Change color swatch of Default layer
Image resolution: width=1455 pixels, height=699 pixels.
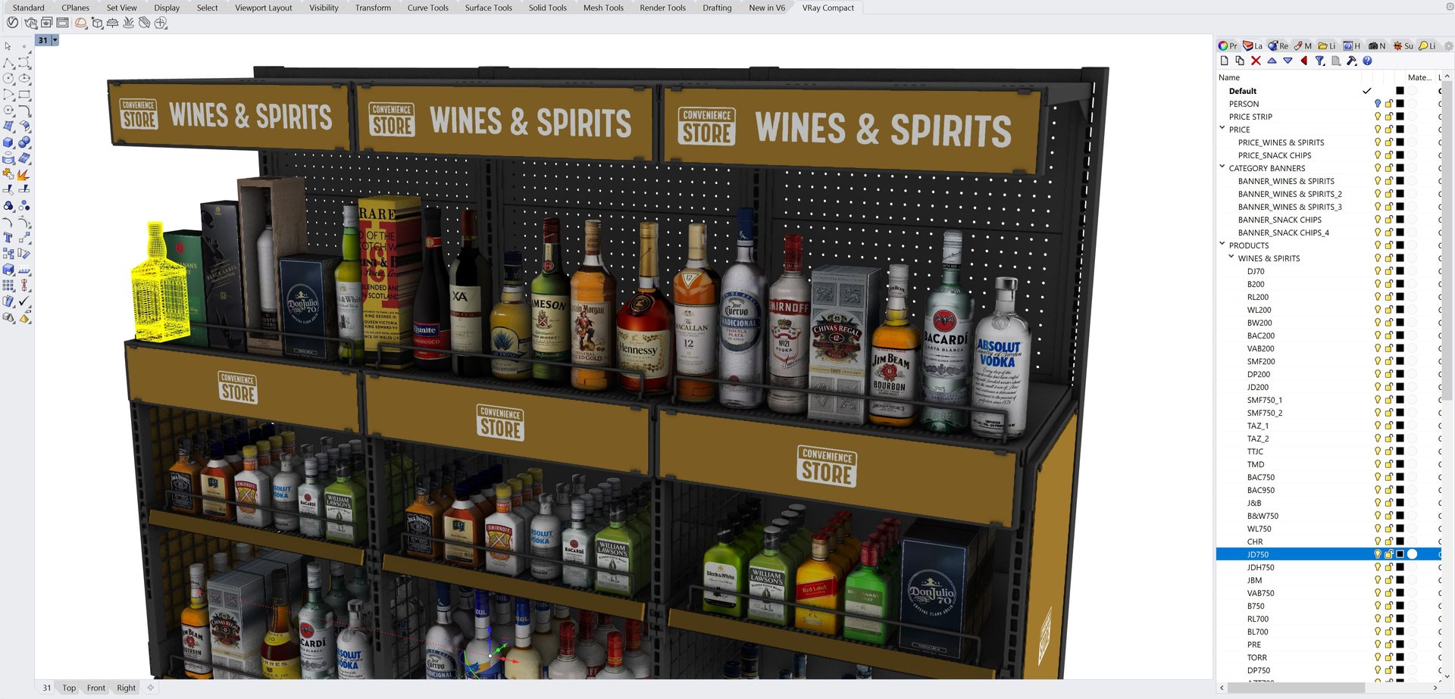coord(1400,91)
